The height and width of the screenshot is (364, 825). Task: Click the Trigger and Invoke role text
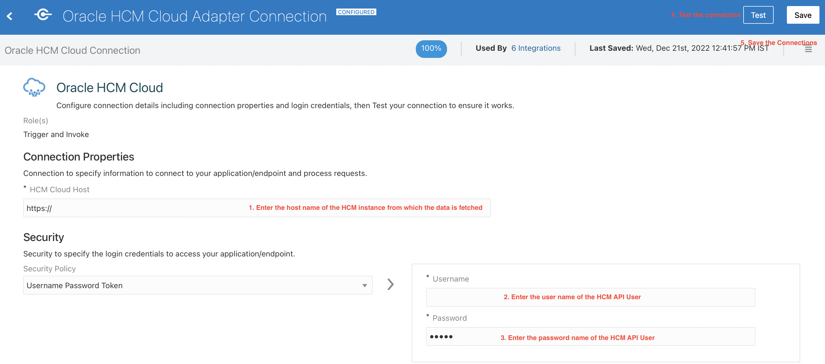click(x=56, y=134)
